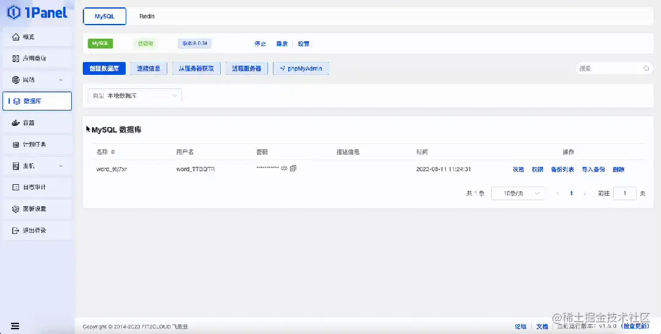
Task: Copy password with the copy icon
Action: tap(293, 168)
